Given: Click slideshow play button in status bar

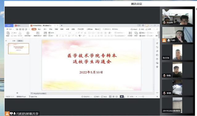Looking at the screenshot, I should (x=121, y=97).
